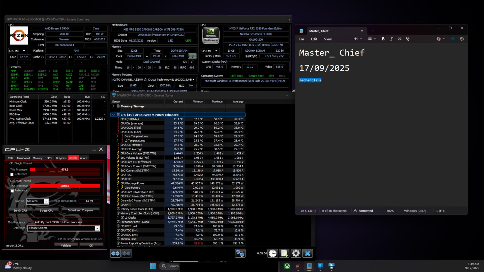Add new Notepad tab with plus icon
This screenshot has height=272, width=484.
coord(373,31)
